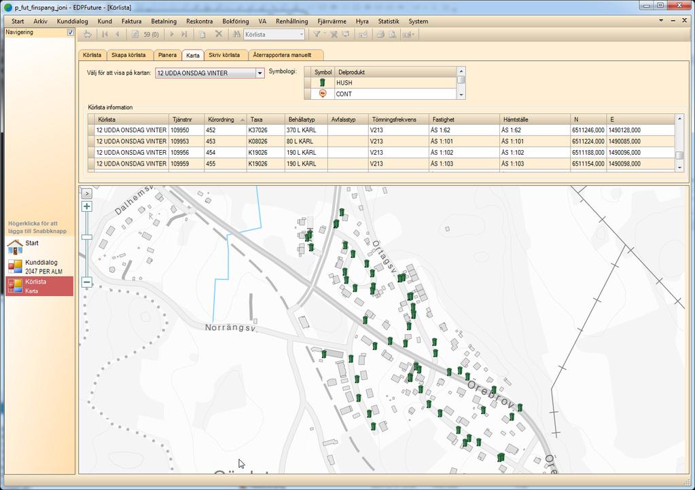Click the screen icon after the filter icons
This screenshot has width=695, height=490.
[x=346, y=34]
